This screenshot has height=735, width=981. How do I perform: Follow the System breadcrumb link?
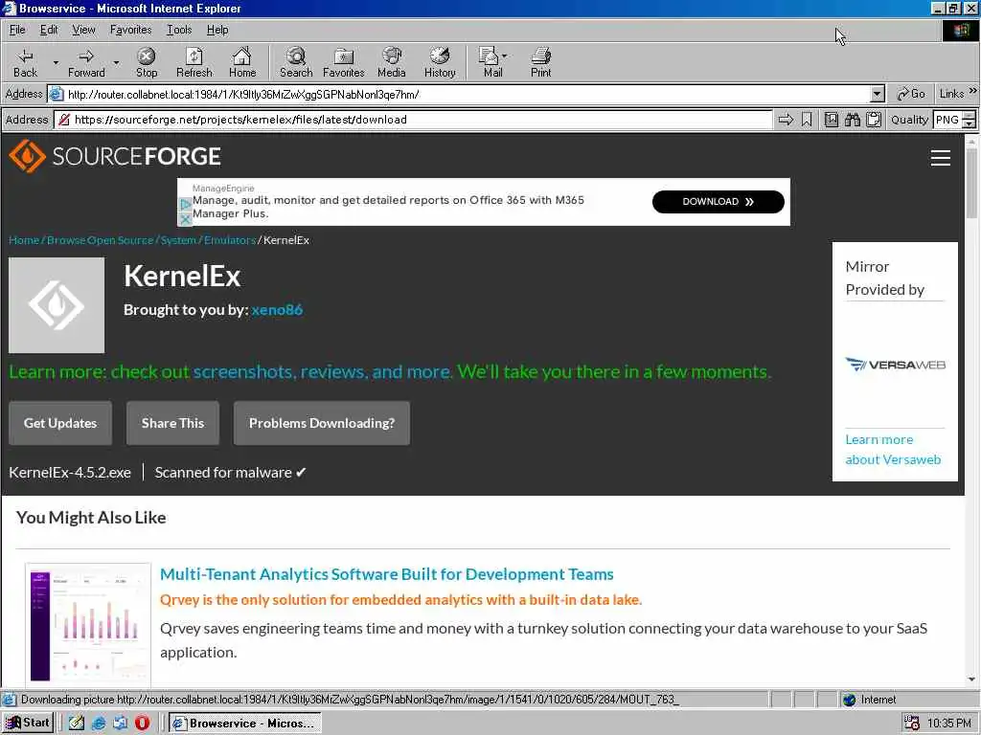point(178,240)
